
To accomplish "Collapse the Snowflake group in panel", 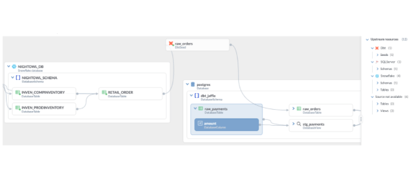I will point(372,76).
